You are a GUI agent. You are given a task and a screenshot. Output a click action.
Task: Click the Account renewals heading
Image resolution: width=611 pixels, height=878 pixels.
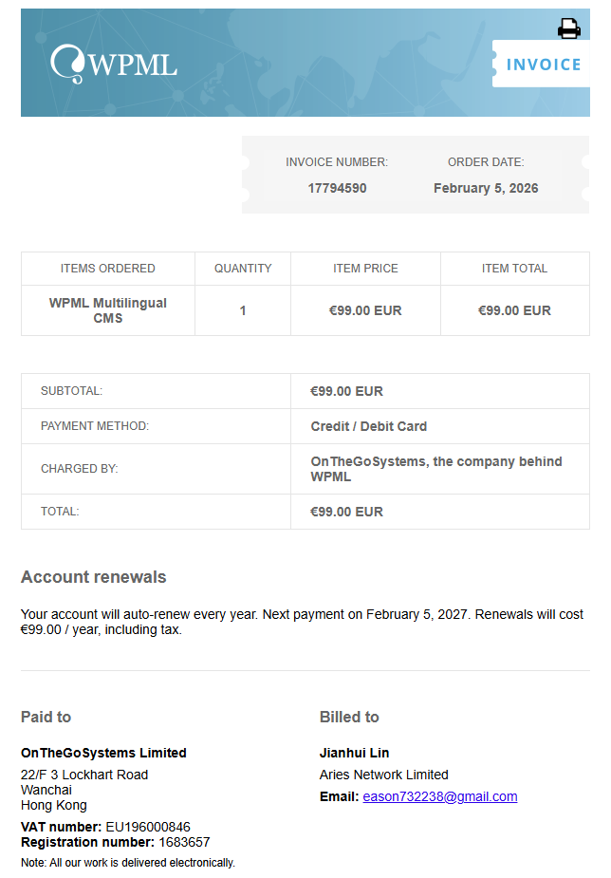93,577
